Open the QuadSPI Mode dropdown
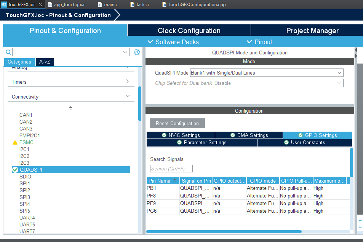363x242 pixels. (x=267, y=73)
